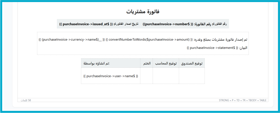The height and width of the screenshot is (113, 280).
Task: Click the فاتورة مشتريات heading
Action: coord(143,11)
